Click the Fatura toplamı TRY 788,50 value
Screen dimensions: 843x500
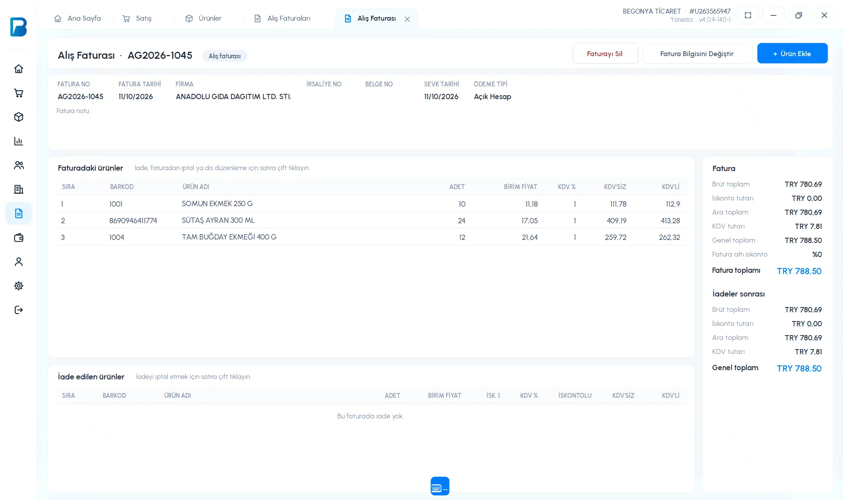pyautogui.click(x=799, y=271)
